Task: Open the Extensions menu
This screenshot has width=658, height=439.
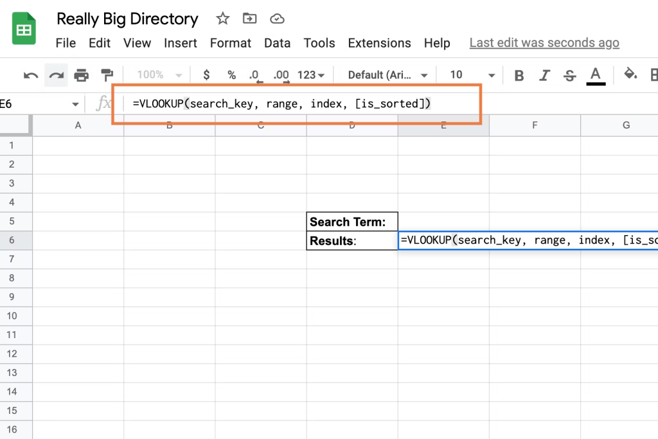Action: click(x=379, y=43)
